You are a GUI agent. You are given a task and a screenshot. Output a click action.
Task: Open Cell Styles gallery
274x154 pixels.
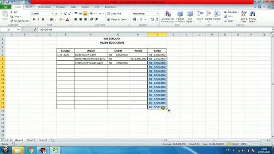tap(190, 17)
